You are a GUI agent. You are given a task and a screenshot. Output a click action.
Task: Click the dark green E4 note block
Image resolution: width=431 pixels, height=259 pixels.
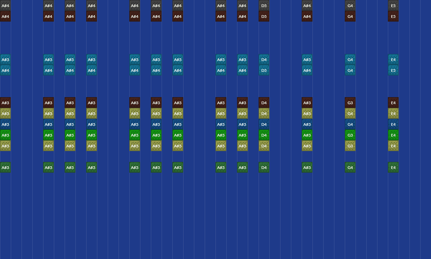393,167
